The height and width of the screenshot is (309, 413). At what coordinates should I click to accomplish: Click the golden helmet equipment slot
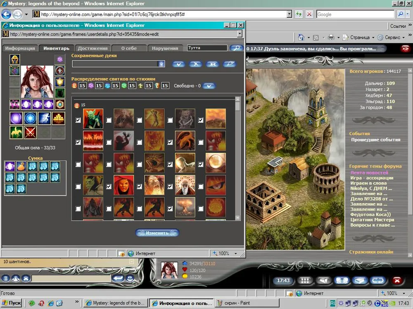pyautogui.click(x=15, y=59)
